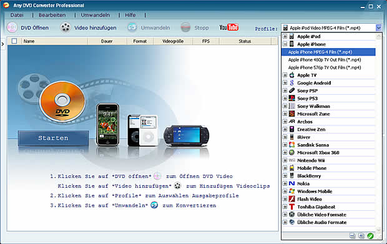Viewport: 387px width, 244px height.
Task: Open the Datei menu
Action: (17, 15)
